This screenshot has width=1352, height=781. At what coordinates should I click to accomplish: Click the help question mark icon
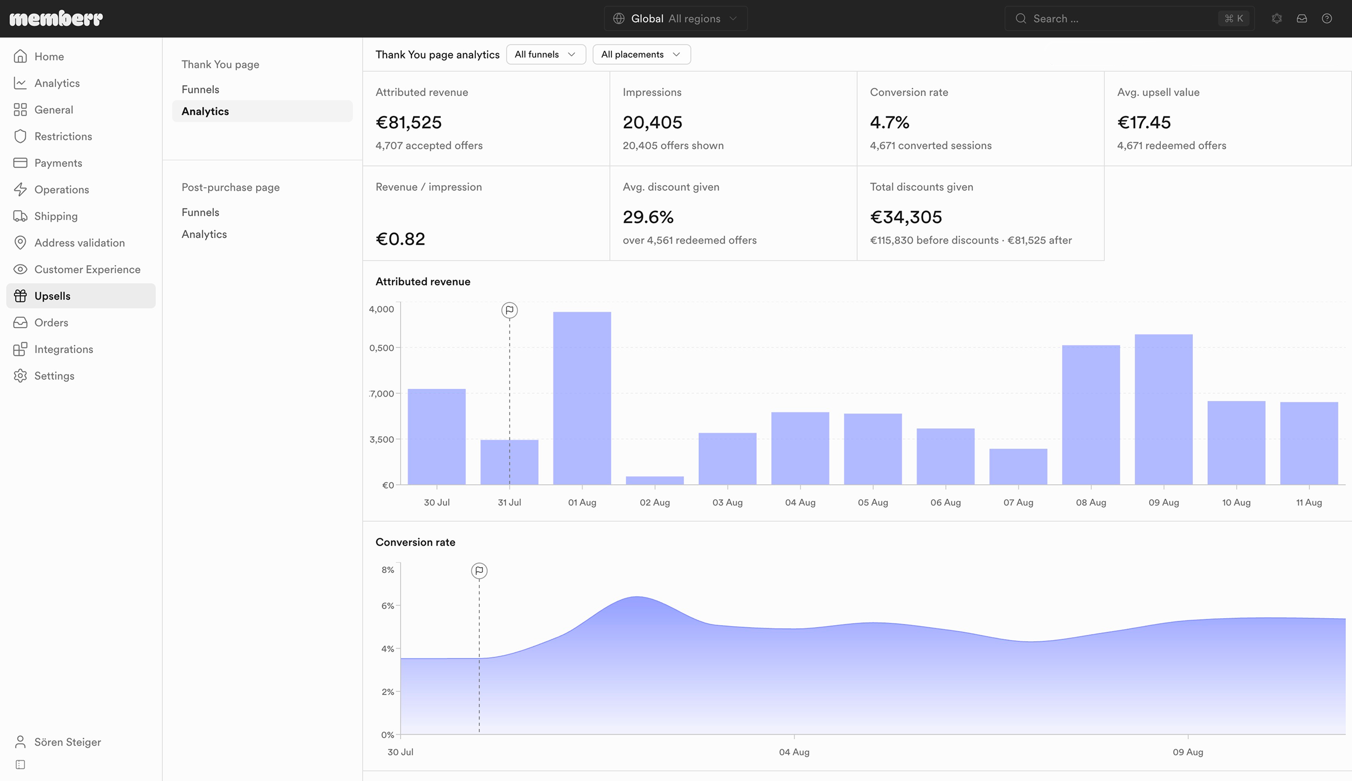pyautogui.click(x=1327, y=19)
